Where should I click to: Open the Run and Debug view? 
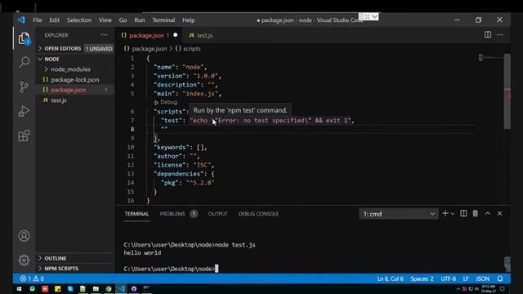click(x=24, y=111)
